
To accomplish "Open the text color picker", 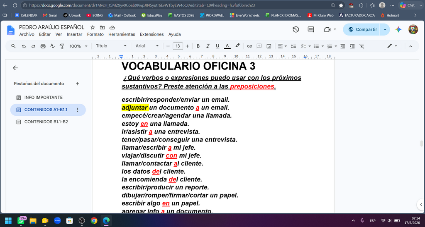I will point(227,46).
